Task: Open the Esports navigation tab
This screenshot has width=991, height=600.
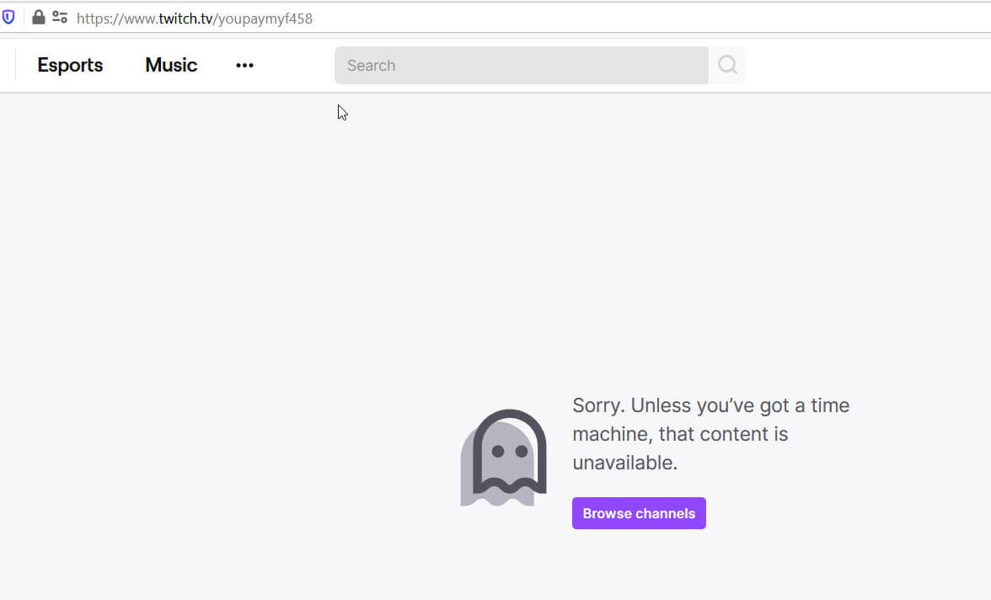Action: pyautogui.click(x=70, y=66)
